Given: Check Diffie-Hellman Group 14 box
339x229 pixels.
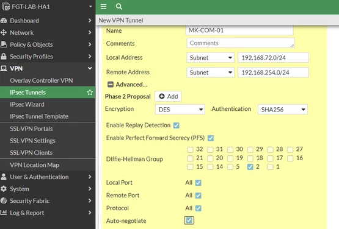Looking at the screenshot, I should (210, 167).
